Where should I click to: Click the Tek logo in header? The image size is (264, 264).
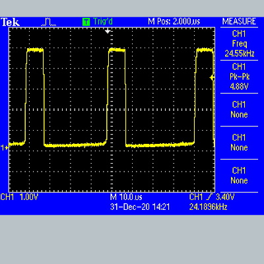coord(10,22)
